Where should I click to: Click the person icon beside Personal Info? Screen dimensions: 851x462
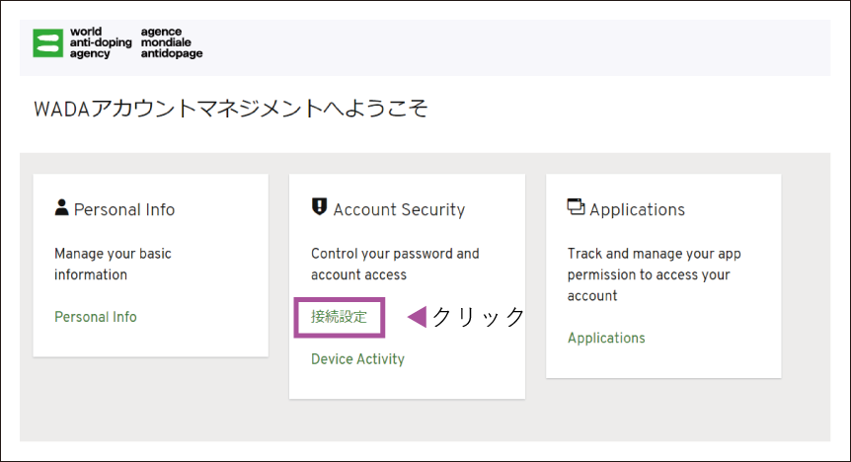click(x=62, y=207)
